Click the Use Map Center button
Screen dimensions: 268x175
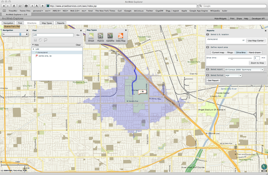point(256,41)
